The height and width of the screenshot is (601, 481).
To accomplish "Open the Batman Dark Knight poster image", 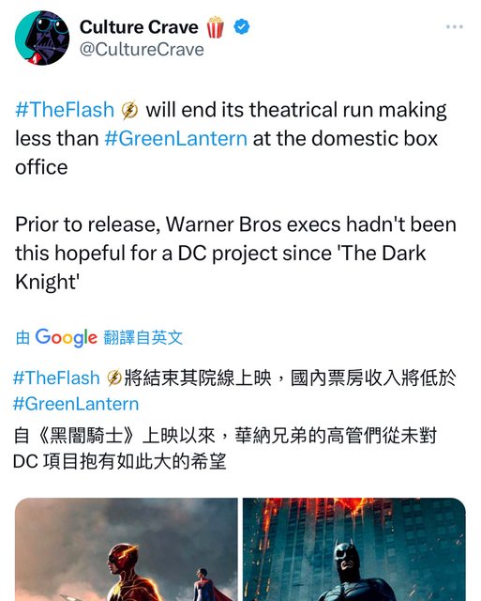I will click(x=354, y=549).
